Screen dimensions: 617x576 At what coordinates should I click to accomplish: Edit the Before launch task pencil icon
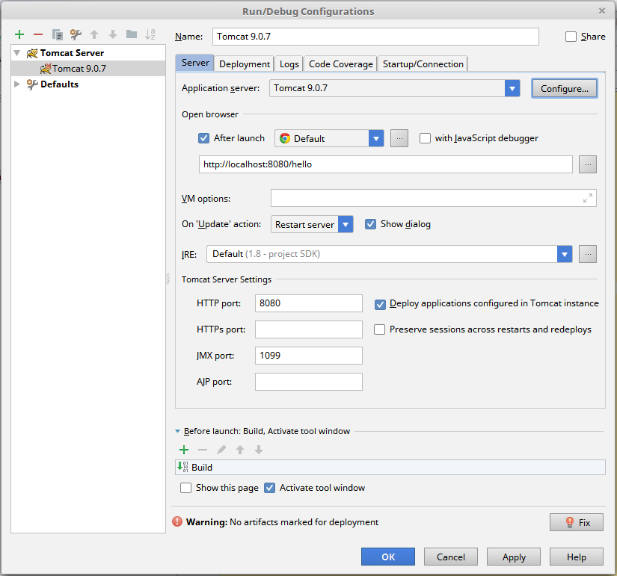coord(221,450)
